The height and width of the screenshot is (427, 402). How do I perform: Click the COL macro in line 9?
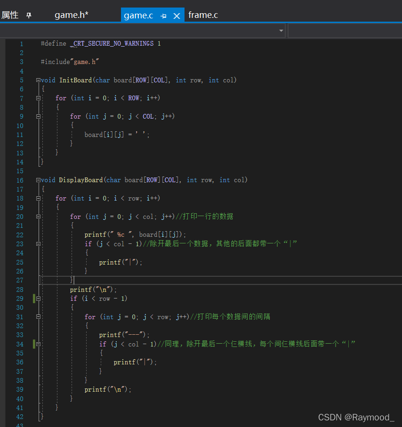(x=148, y=116)
